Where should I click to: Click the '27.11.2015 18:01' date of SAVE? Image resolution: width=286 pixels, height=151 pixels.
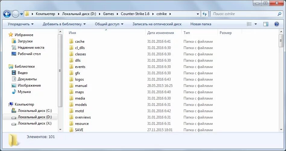[x=160, y=130]
